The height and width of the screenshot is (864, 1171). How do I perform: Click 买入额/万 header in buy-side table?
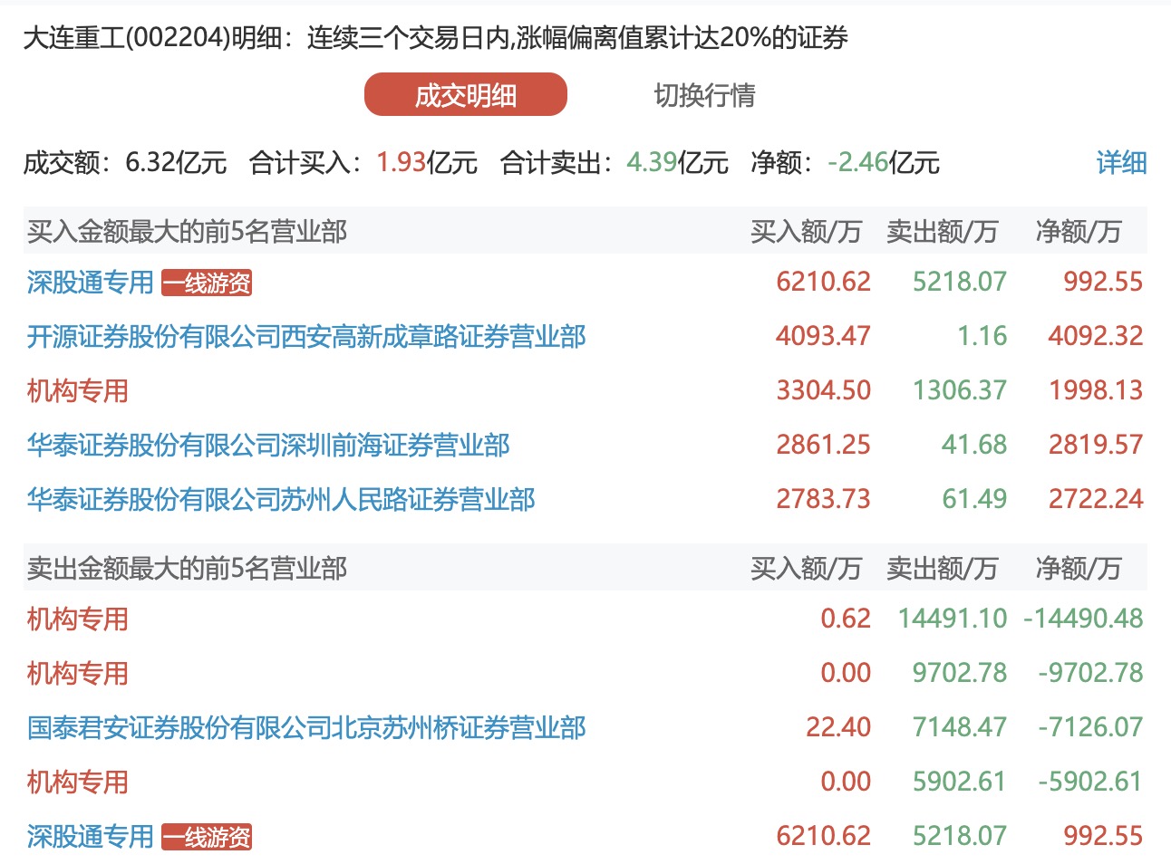tap(806, 232)
